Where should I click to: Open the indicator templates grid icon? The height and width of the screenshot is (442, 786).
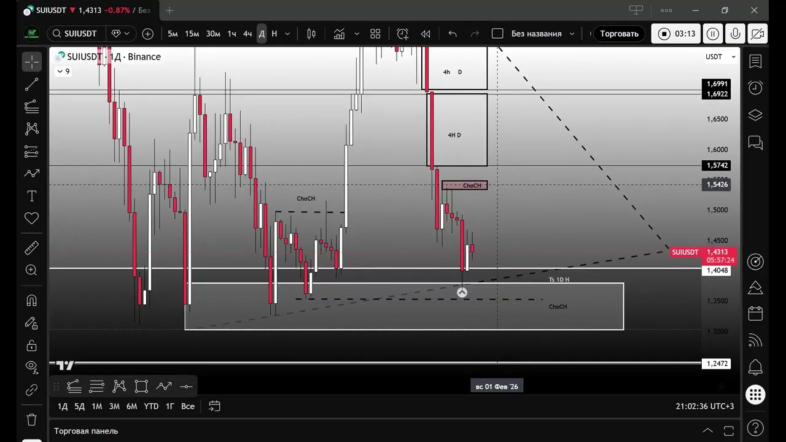(375, 34)
